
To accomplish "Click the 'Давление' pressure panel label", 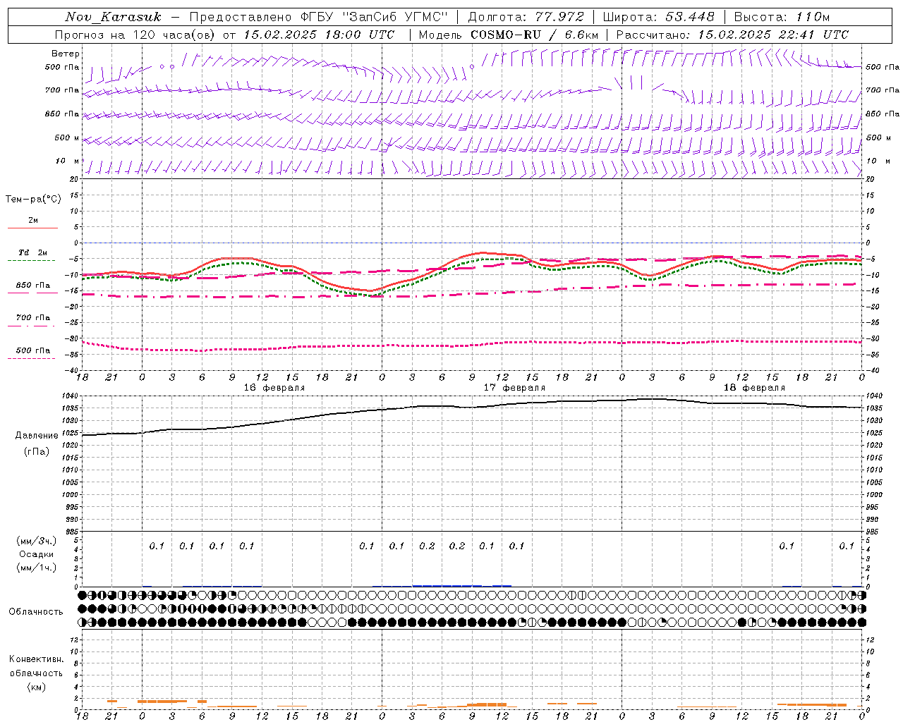I will (x=37, y=436).
